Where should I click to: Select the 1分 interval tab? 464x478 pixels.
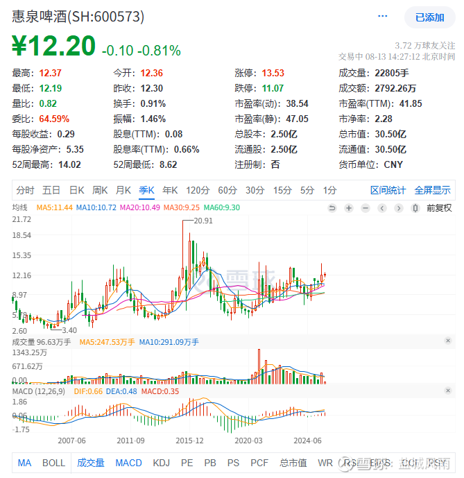[330, 190]
